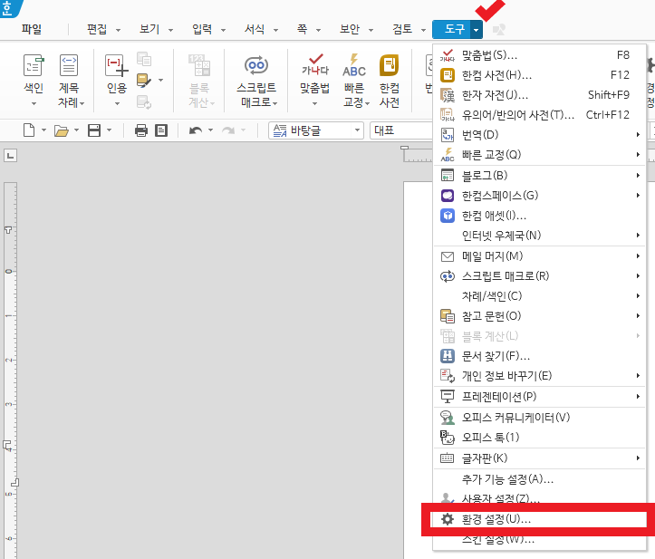The image size is (655, 559).
Task: Click the indent marker on the horizontal ruler
Action: click(x=404, y=148)
